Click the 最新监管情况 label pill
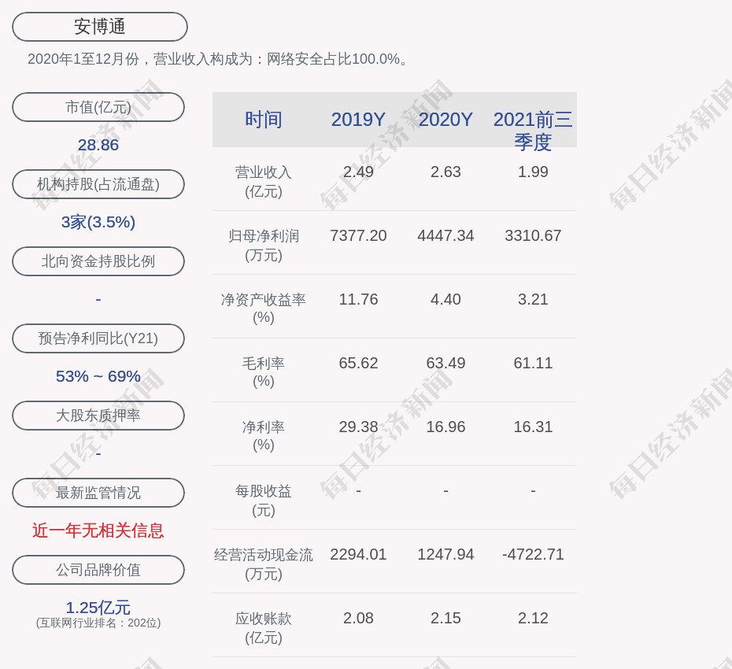Screen dimensions: 732x669 click(98, 493)
